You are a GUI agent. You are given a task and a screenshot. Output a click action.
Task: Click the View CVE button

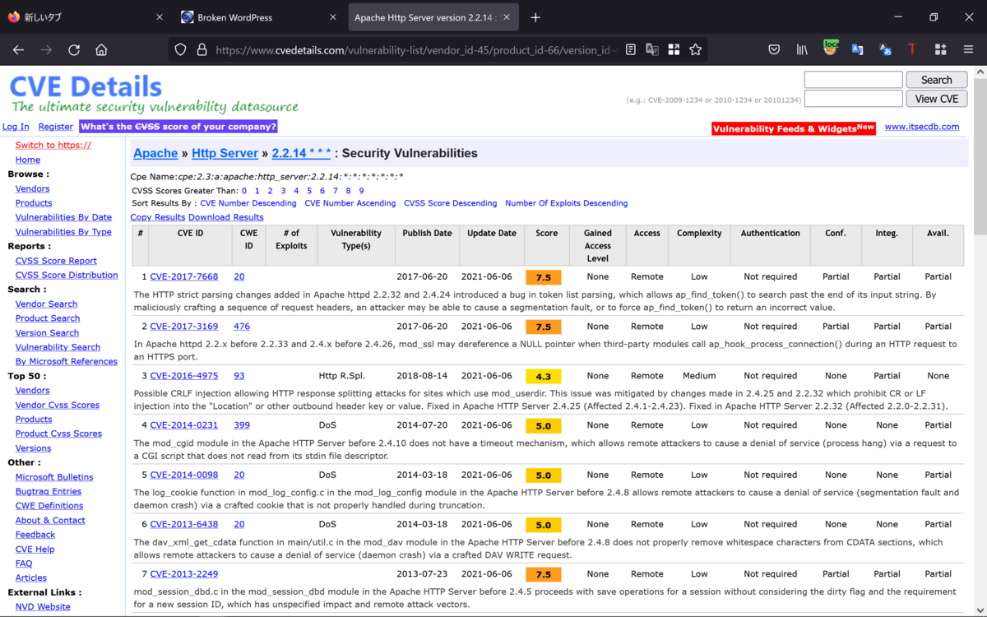(937, 99)
